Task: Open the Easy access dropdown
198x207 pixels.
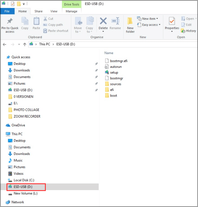Action: 149,25
